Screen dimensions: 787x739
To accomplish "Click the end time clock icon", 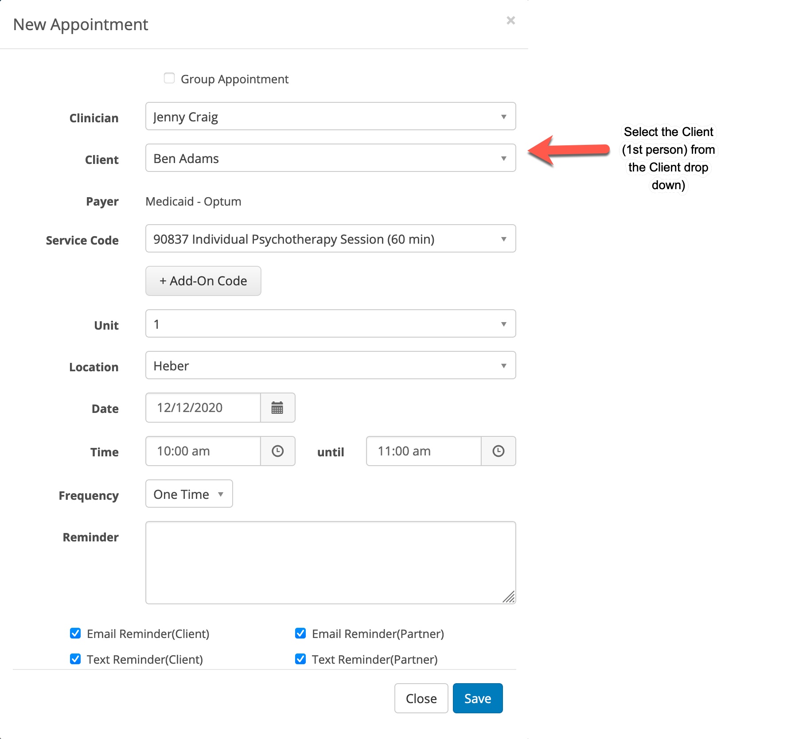I will pyautogui.click(x=498, y=451).
